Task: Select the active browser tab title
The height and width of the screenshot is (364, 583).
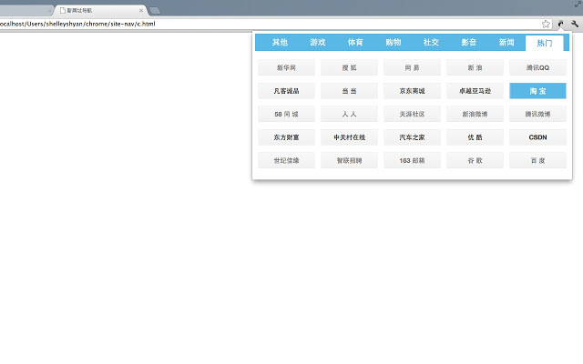Action: pyautogui.click(x=79, y=10)
